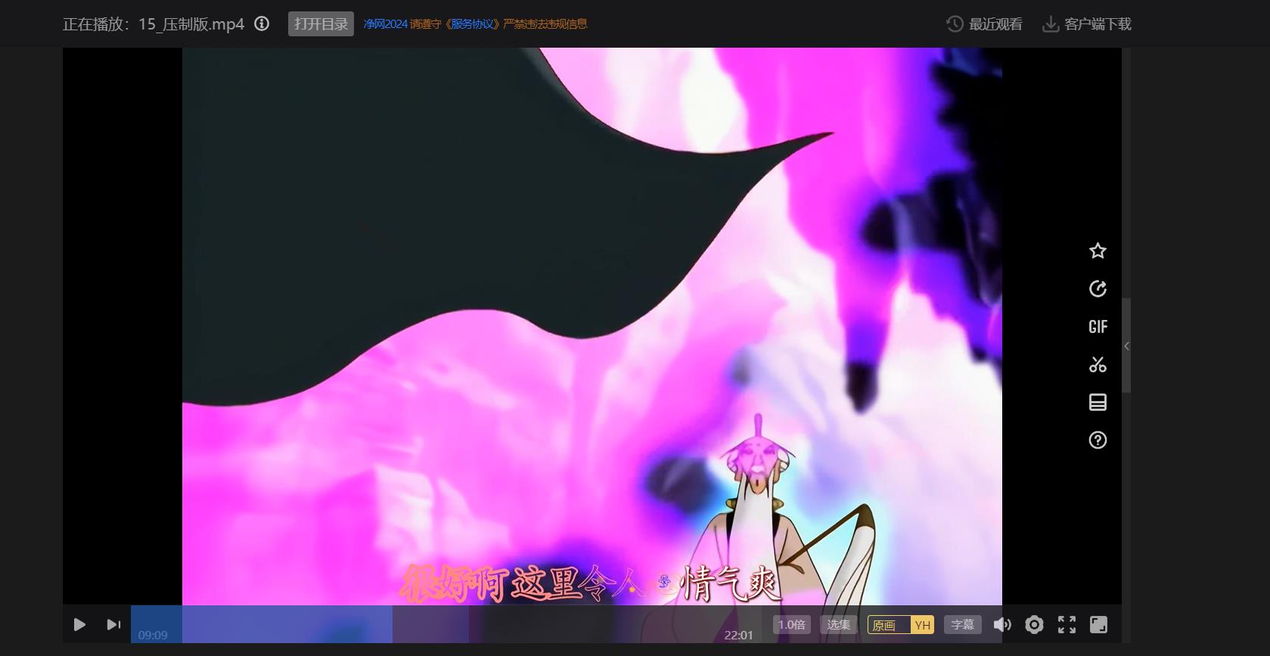Screen dimensions: 1270x656
Task: Toggle the 字幕 subtitles option
Action: [962, 624]
